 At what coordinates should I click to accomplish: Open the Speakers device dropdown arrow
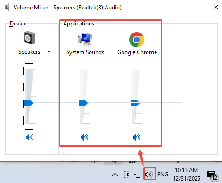click(49, 52)
